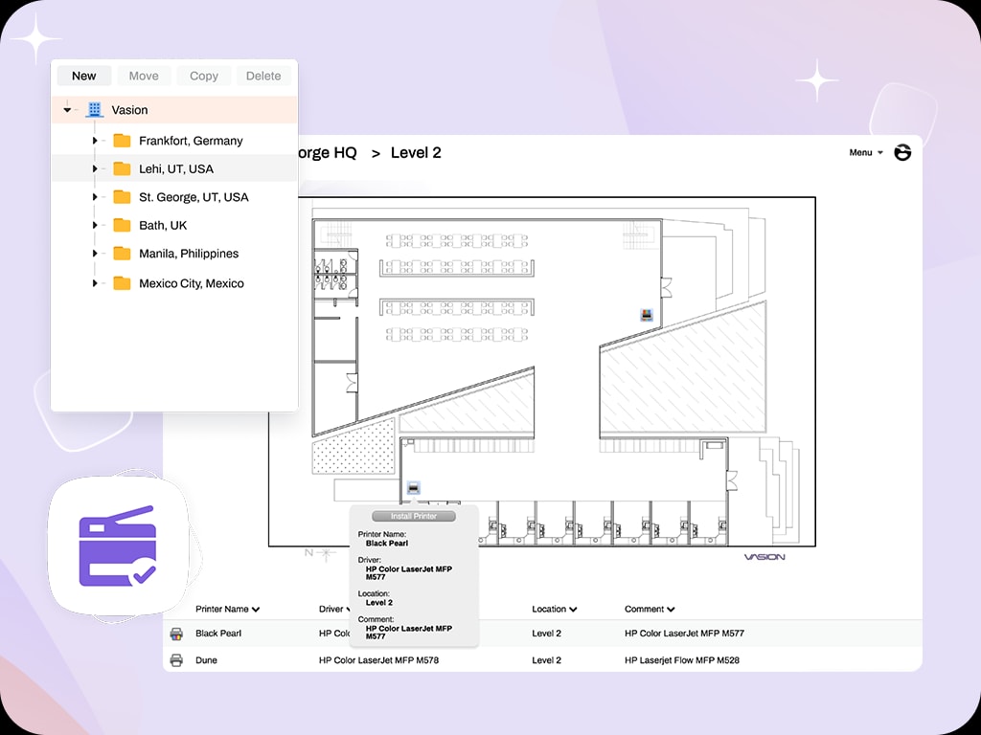Select St. George, UT, USA tree item
The height and width of the screenshot is (735, 981).
(194, 197)
